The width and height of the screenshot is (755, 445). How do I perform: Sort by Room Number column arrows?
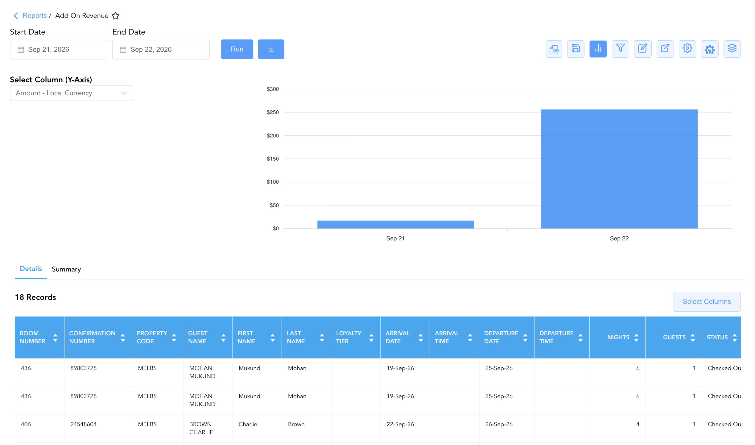click(x=55, y=338)
